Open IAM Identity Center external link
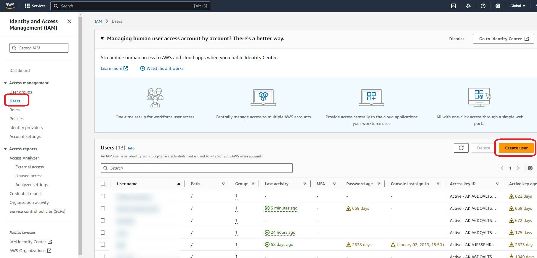This screenshot has height=258, width=537. pyautogui.click(x=31, y=242)
